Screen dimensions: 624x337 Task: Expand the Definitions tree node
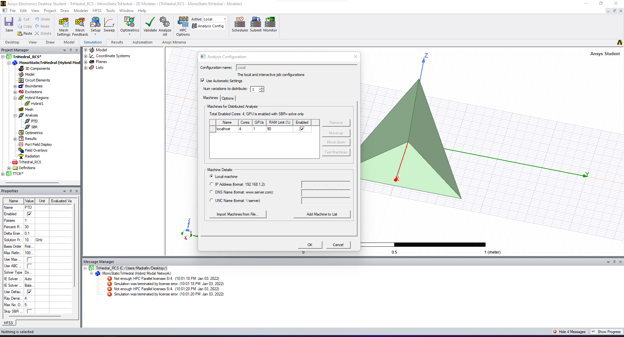(9, 168)
